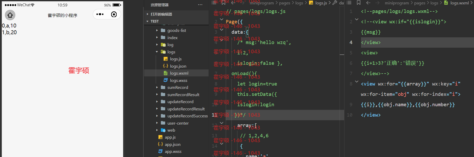Click logs.js breadcrumb in left editor

tap(321, 3)
